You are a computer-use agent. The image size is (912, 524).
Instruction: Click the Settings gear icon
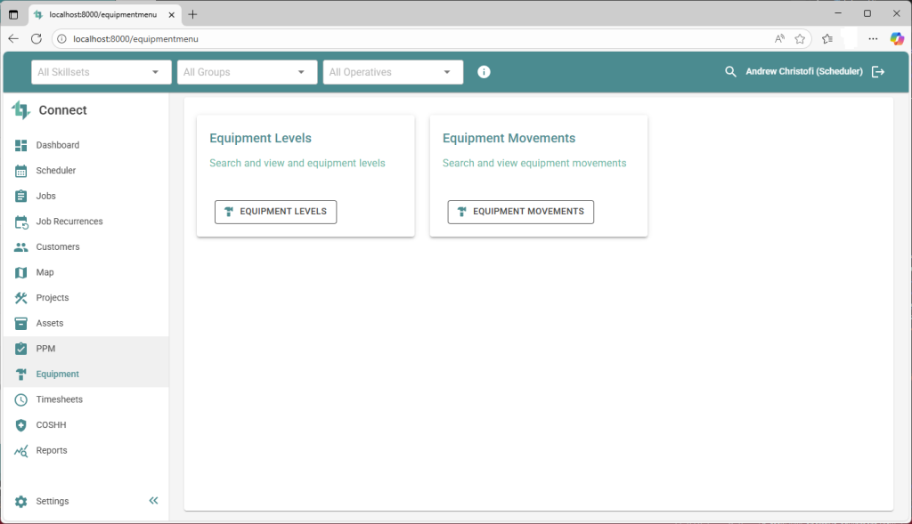click(x=21, y=502)
